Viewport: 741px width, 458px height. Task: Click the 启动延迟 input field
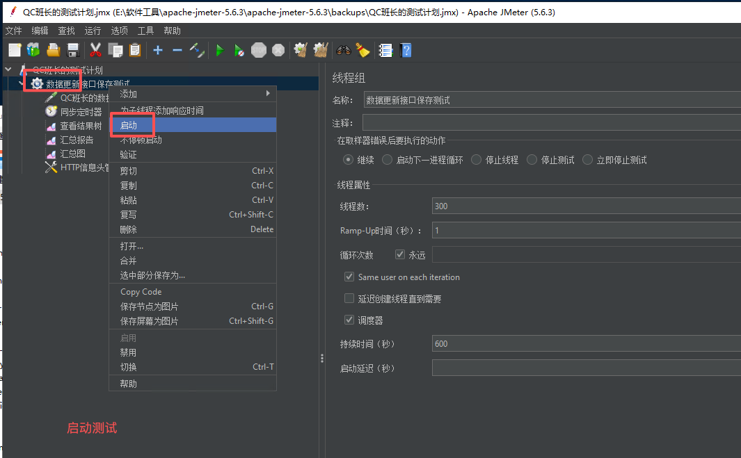pos(587,368)
